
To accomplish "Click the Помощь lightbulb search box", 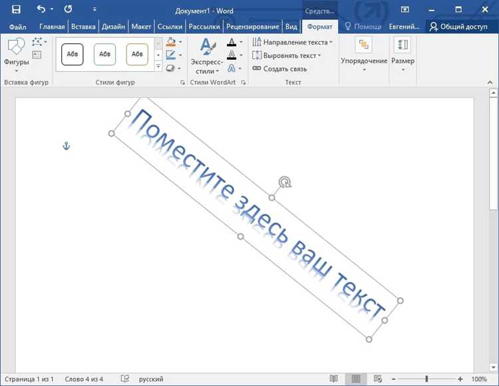I will (x=363, y=27).
